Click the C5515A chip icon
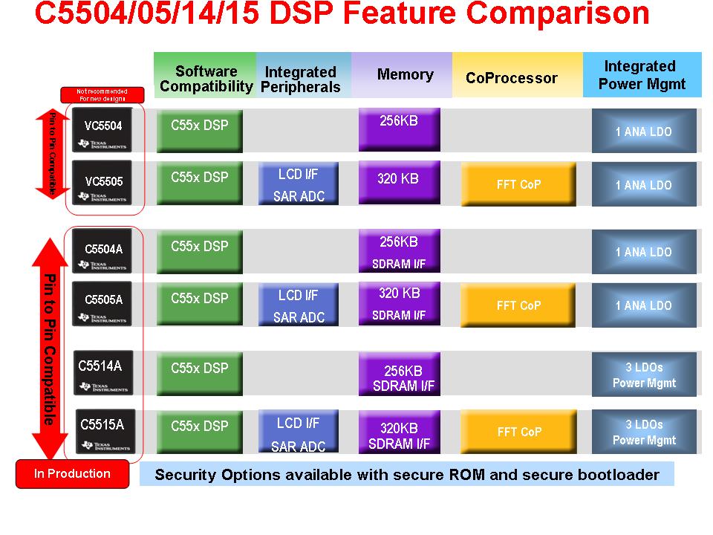 (x=105, y=431)
